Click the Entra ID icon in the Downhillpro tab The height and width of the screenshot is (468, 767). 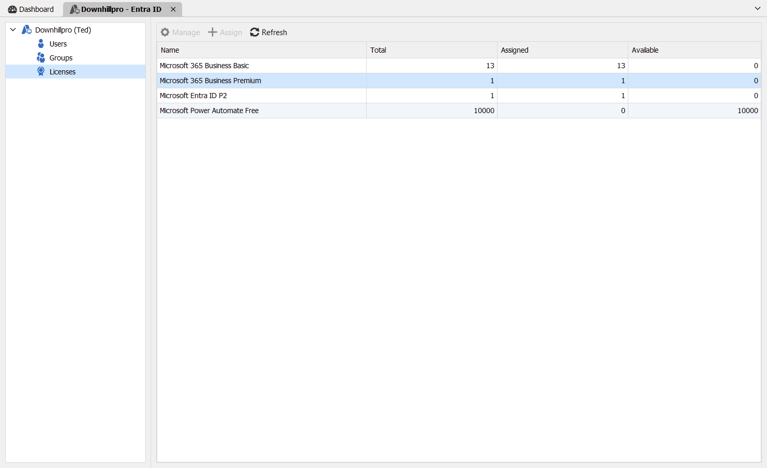(x=74, y=9)
